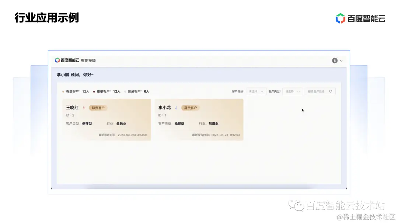Click ID: 2 on 王晓红 card
Viewport: 398px width, 223px height.
(x=70, y=115)
